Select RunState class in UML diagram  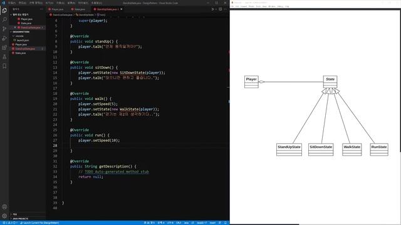(379, 149)
